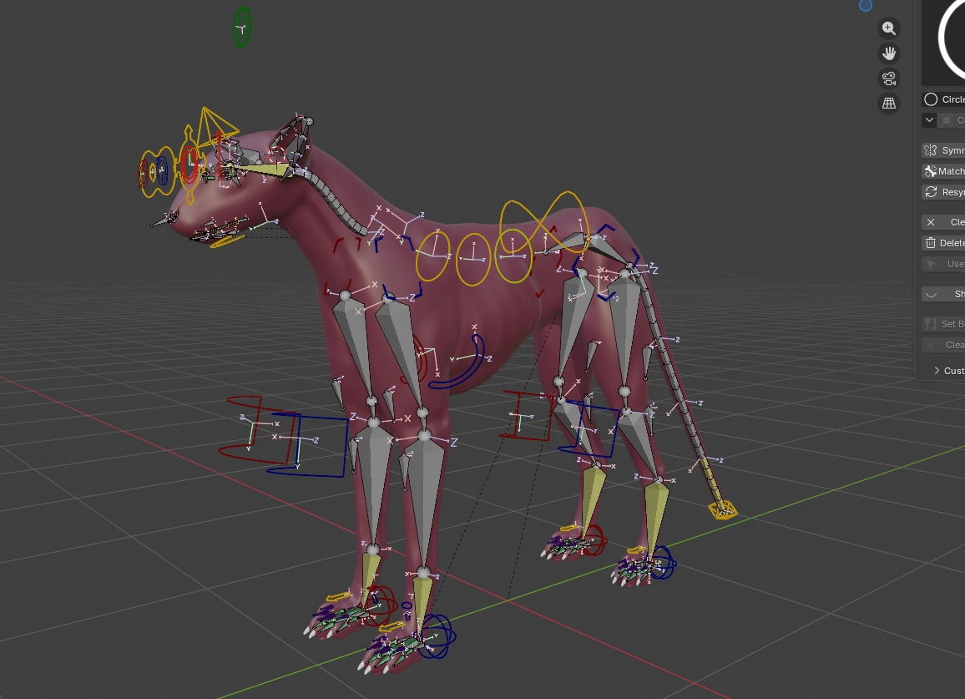Click the Sh... button with curved-line icon

coord(943,294)
